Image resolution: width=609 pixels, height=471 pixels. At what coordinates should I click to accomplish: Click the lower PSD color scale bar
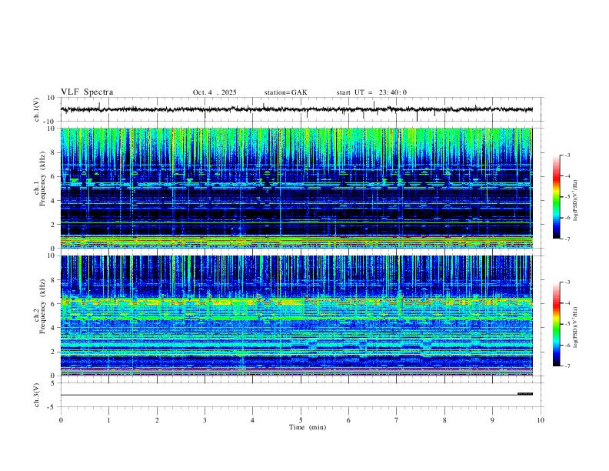(x=557, y=324)
